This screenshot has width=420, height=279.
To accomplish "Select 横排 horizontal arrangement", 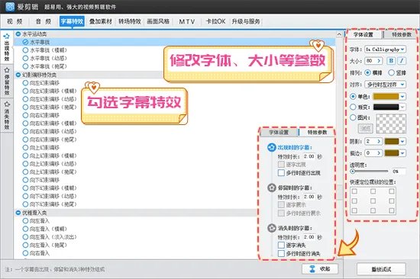I will (x=368, y=72).
